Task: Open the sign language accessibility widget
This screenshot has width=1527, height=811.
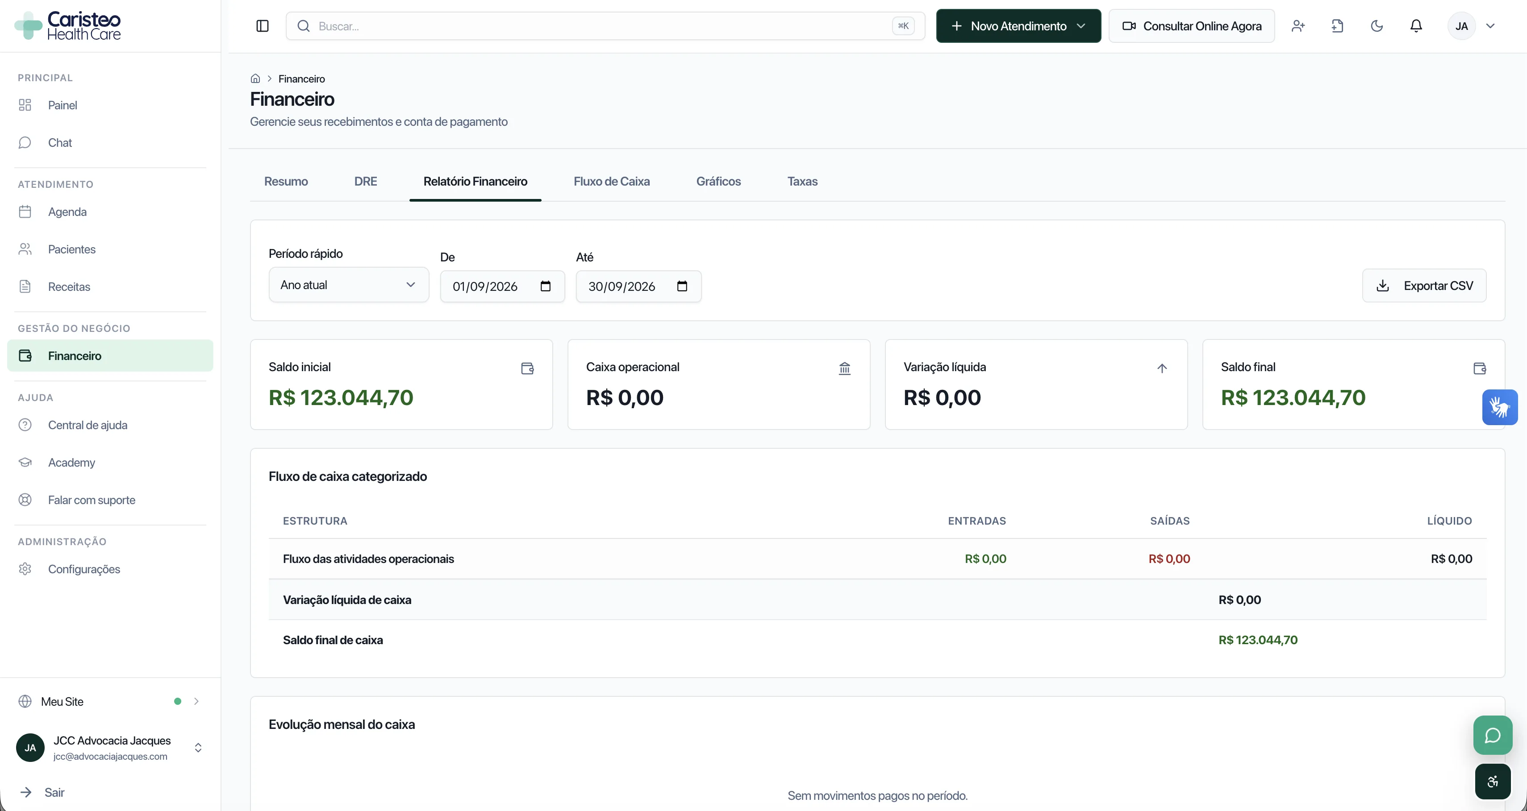Action: pyautogui.click(x=1500, y=407)
